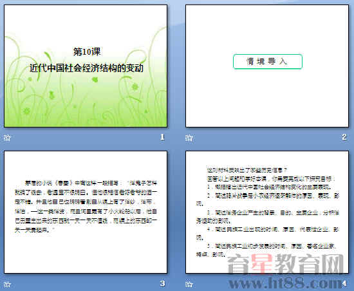
Task: Click the animation star icon under slide 3
Action: click(7, 284)
